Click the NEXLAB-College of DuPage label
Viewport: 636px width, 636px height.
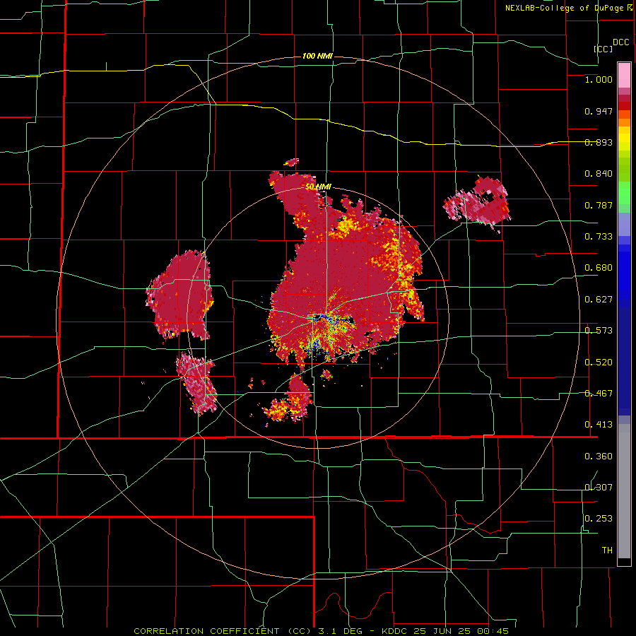(x=564, y=8)
